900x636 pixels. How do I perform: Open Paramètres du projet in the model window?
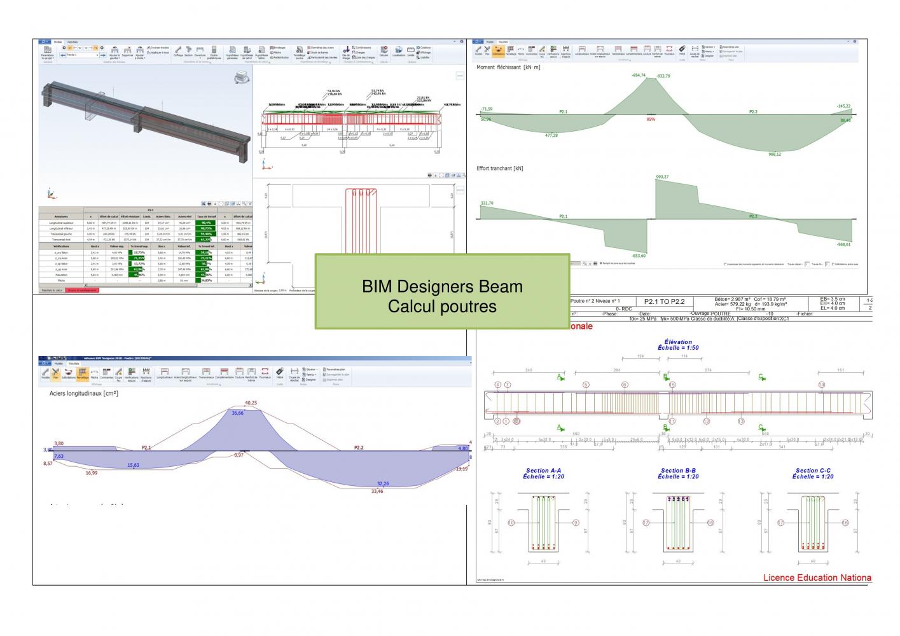pyautogui.click(x=47, y=52)
